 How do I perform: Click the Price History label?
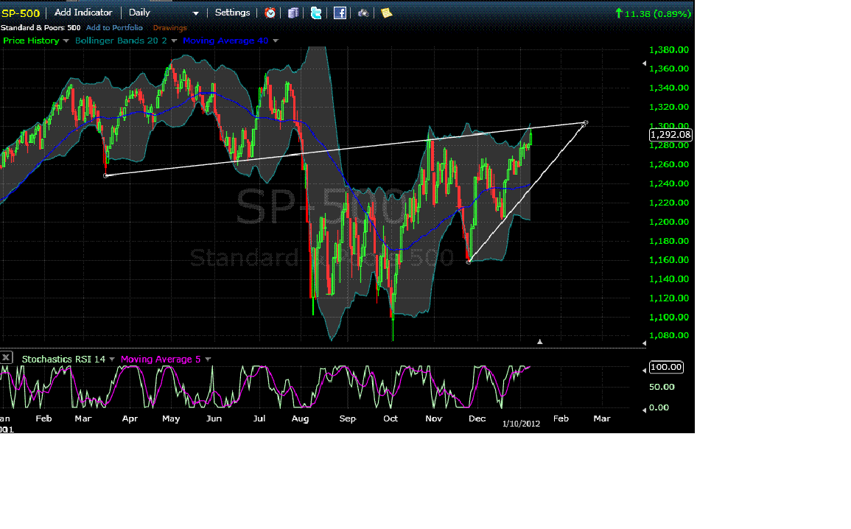(31, 41)
